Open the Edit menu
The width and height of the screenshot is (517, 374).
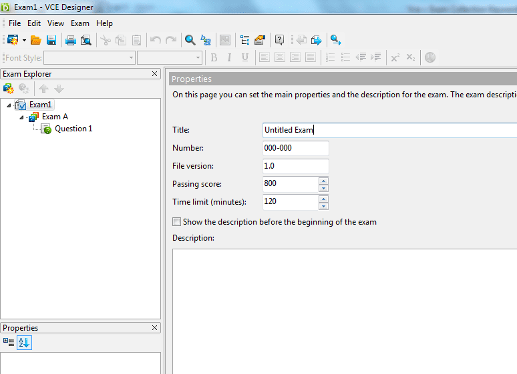[x=34, y=23]
